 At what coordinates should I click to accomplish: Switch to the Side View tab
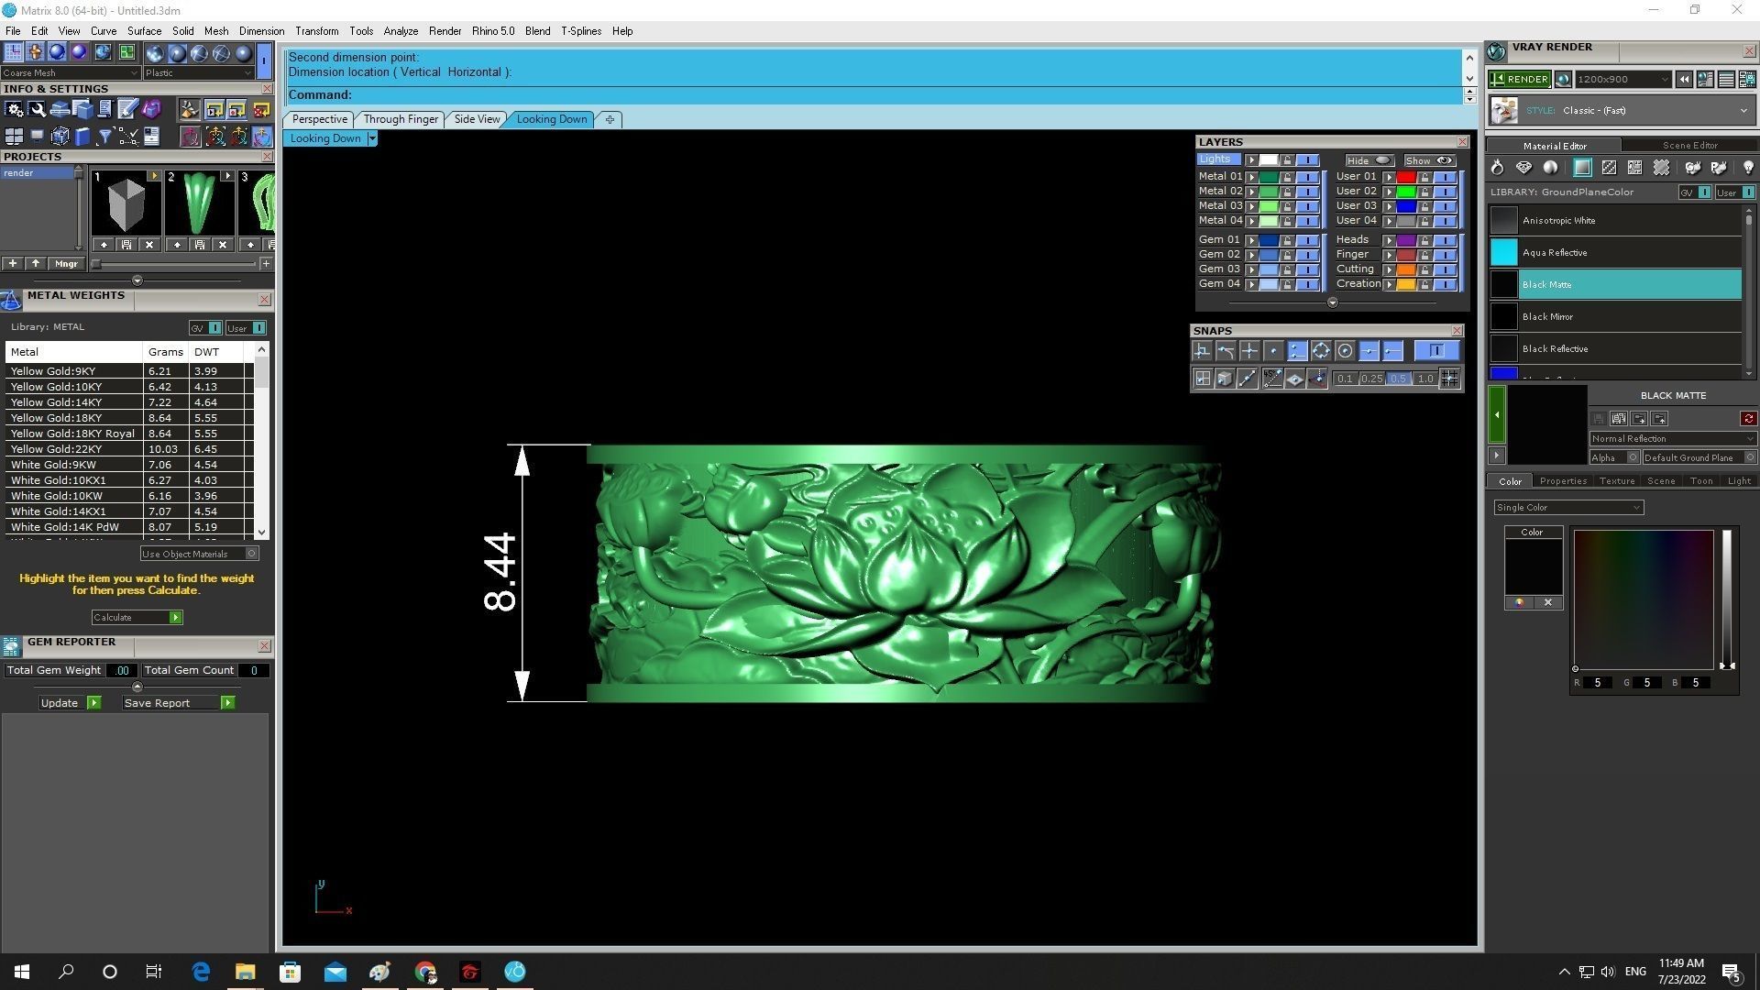tap(477, 119)
